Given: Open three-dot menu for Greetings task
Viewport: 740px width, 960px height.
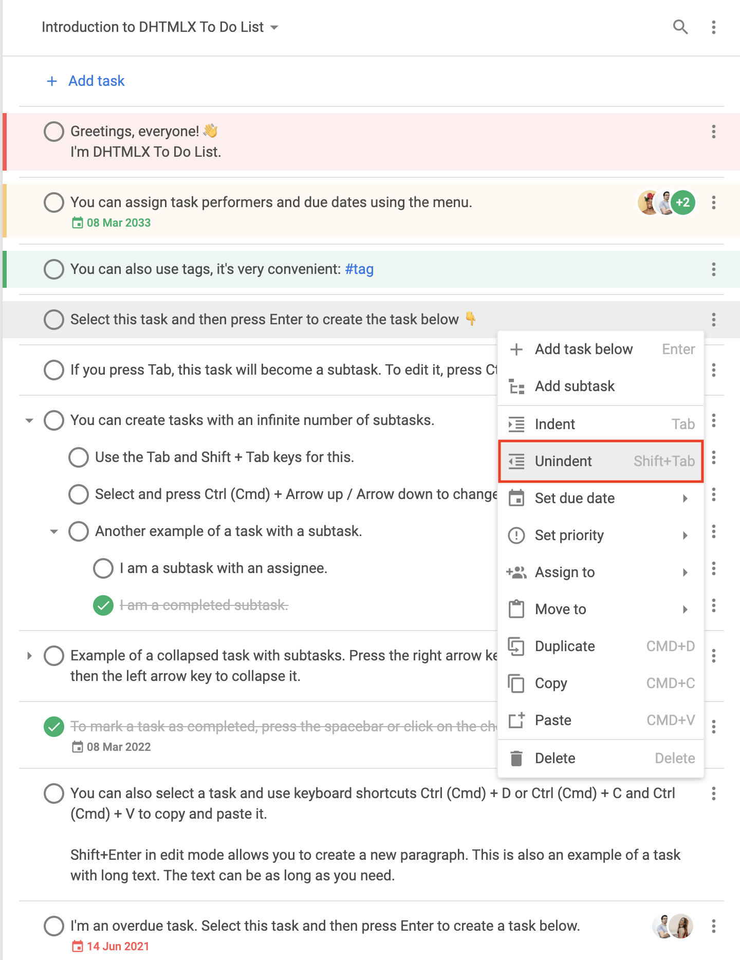Looking at the screenshot, I should pos(713,132).
